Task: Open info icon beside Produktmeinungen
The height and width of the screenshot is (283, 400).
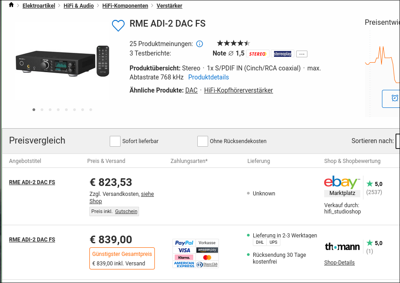Action: pos(200,44)
